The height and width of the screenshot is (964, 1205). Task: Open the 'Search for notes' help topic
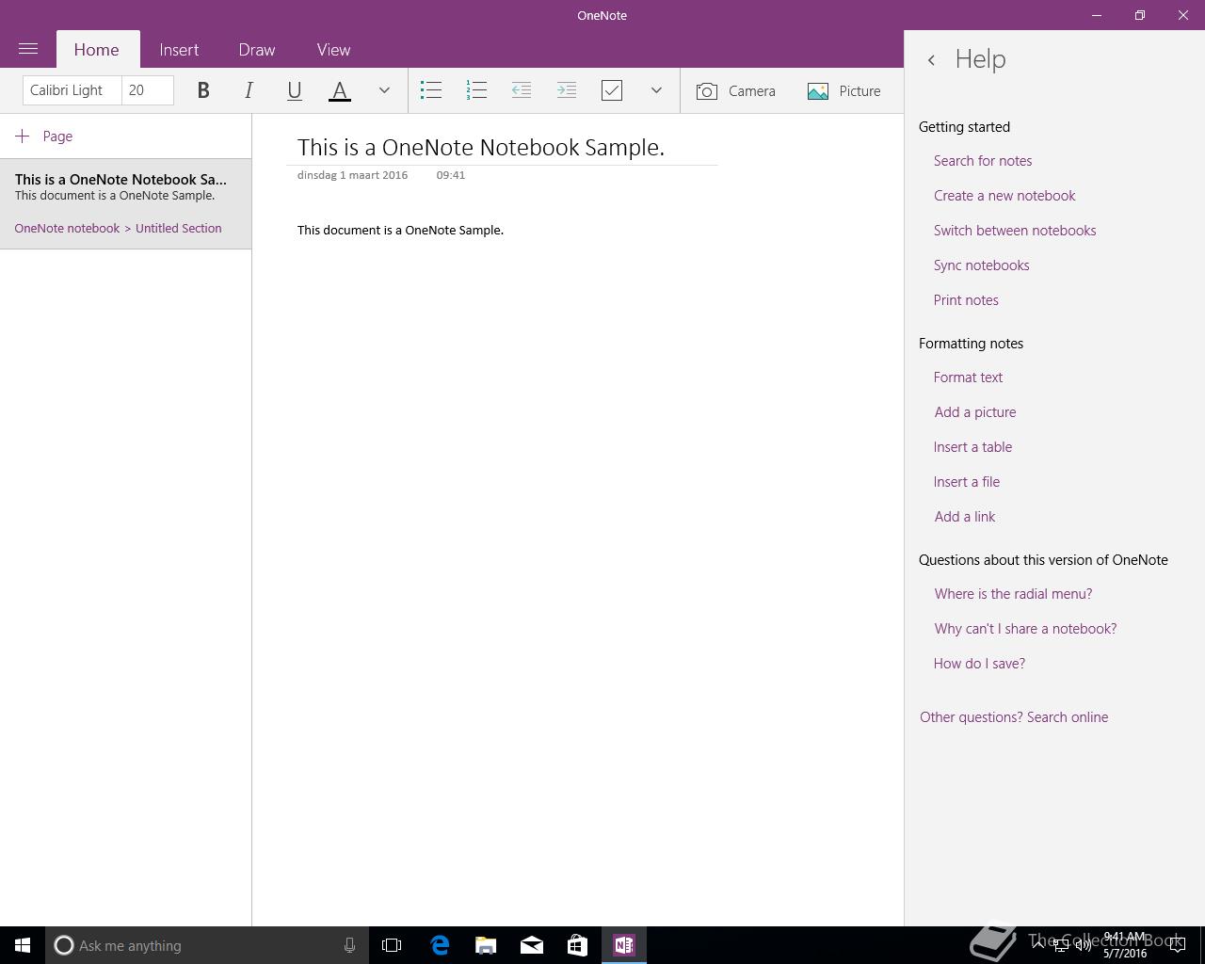click(x=983, y=161)
